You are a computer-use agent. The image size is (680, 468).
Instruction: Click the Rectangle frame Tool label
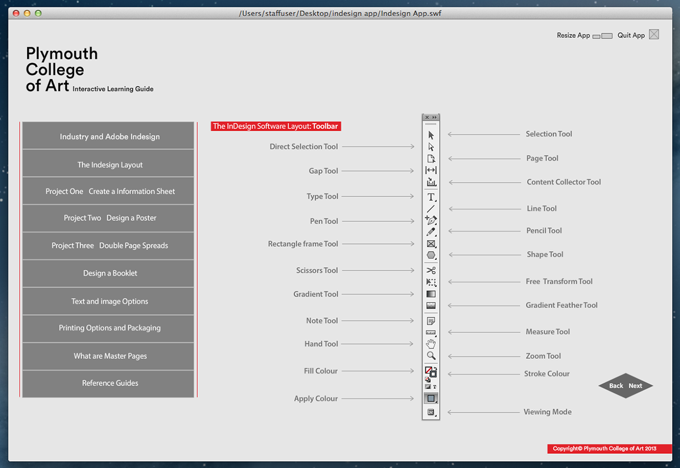click(303, 244)
